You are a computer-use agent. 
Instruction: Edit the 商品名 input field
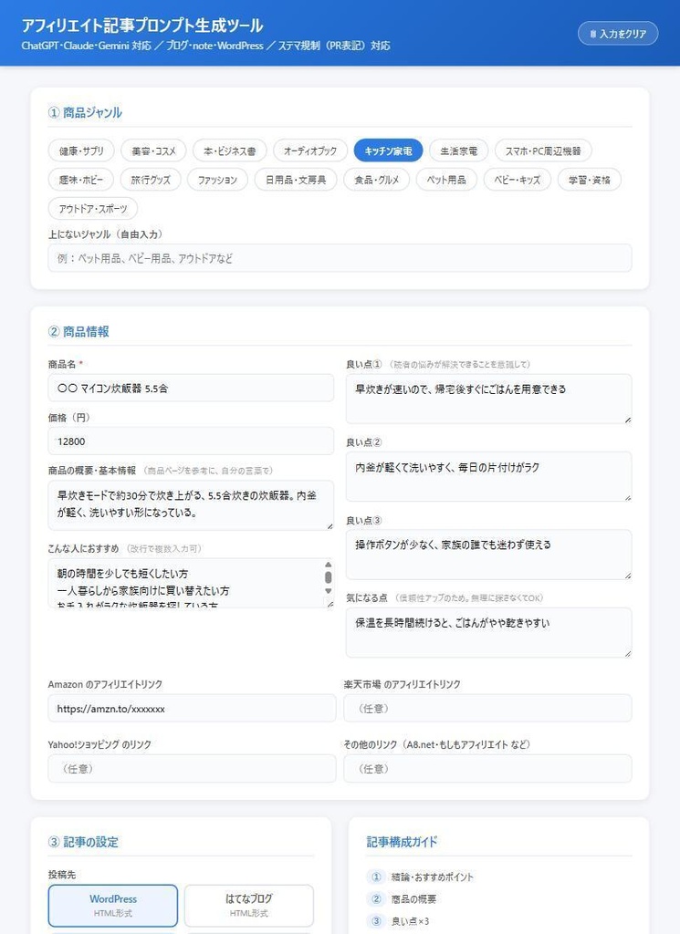coord(191,388)
